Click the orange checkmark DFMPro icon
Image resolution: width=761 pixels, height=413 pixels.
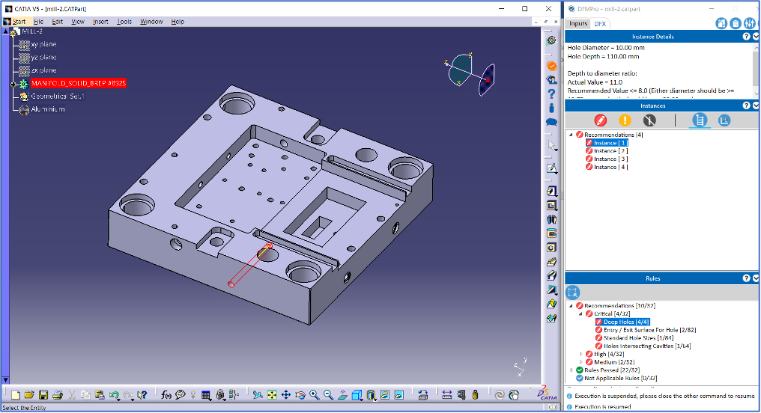(552, 65)
